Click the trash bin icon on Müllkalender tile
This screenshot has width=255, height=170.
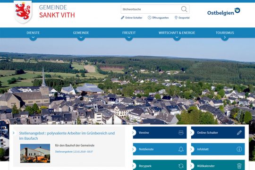239,166
